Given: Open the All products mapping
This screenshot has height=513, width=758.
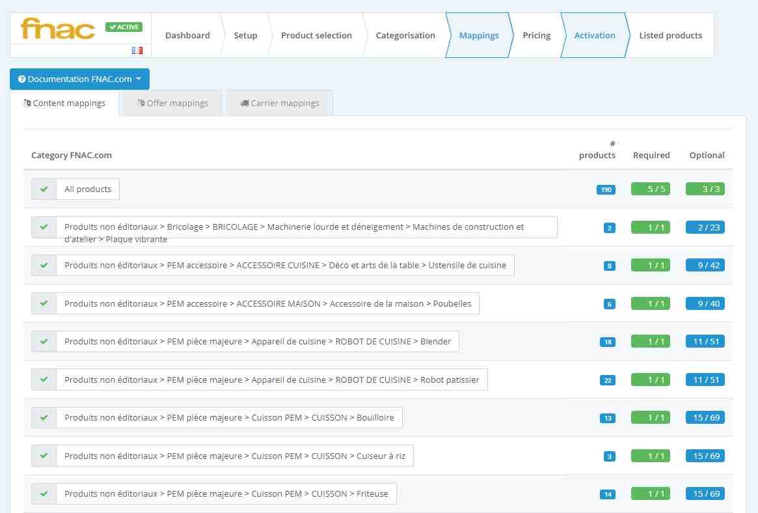Looking at the screenshot, I should pos(87,189).
